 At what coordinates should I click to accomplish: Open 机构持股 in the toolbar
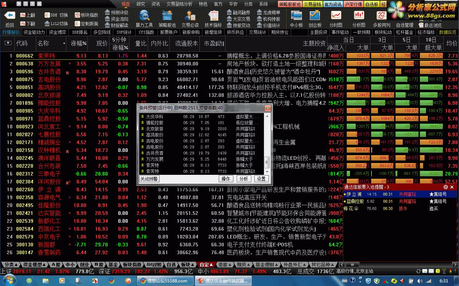pyautogui.click(x=269, y=19)
